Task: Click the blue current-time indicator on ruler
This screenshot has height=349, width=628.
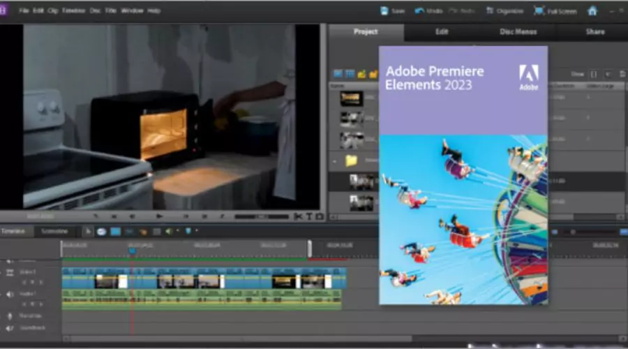Action: click(132, 251)
